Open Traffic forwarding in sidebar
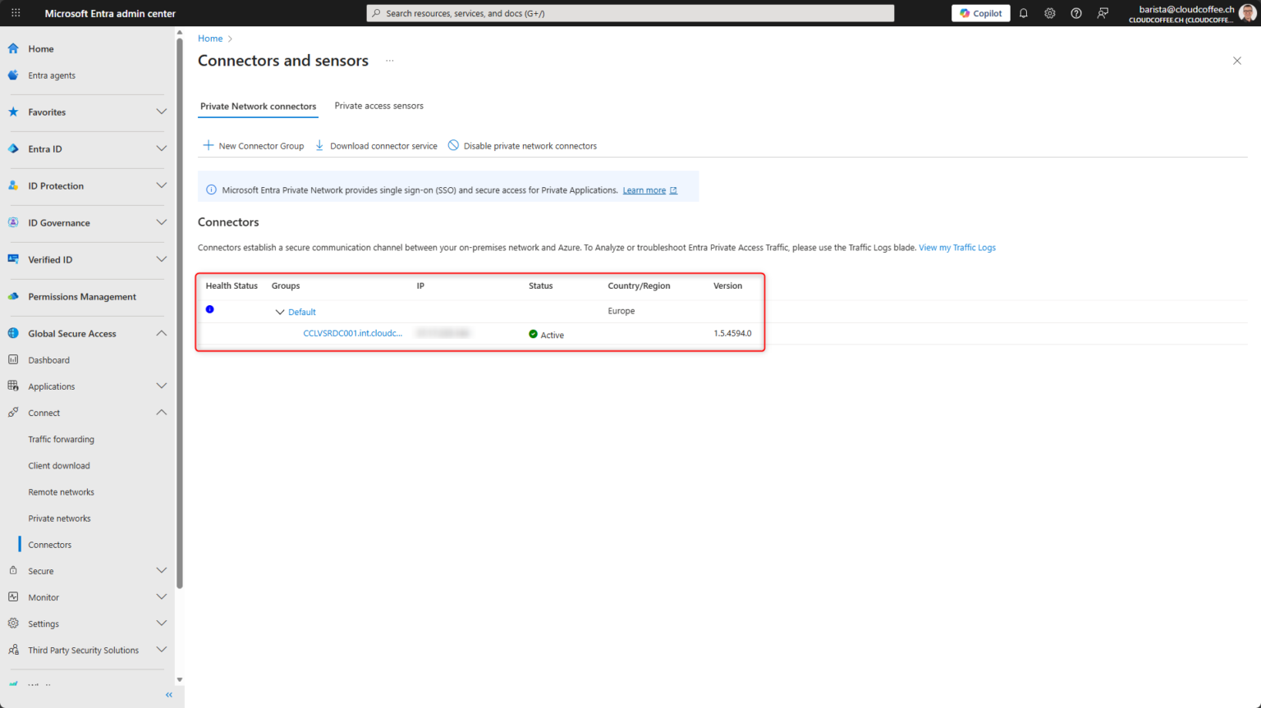 [62, 439]
